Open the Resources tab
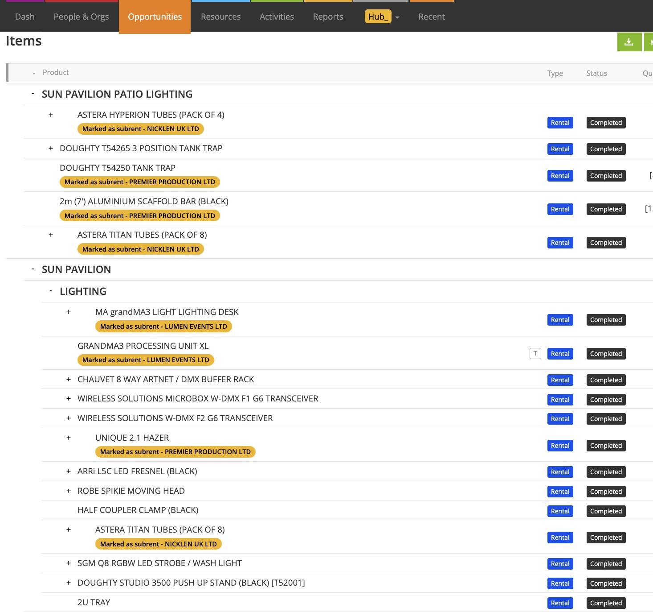653x612 pixels. click(220, 17)
